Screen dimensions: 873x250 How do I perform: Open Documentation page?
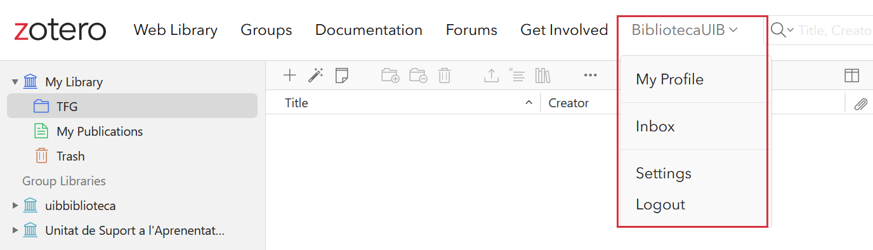pos(369,30)
